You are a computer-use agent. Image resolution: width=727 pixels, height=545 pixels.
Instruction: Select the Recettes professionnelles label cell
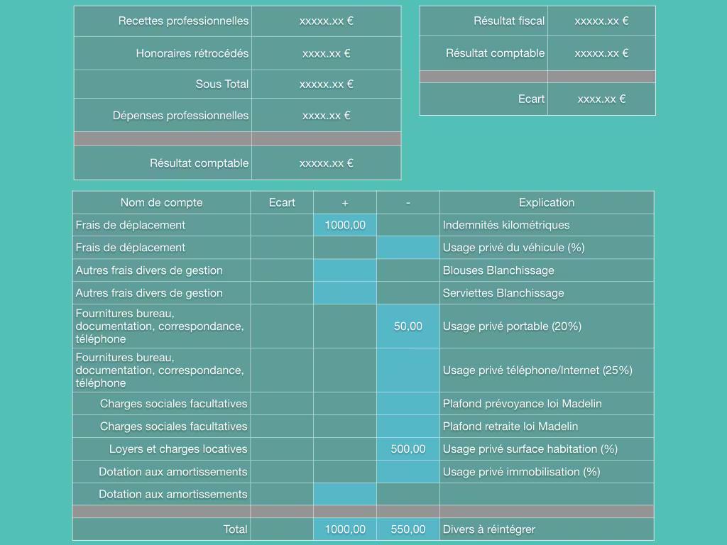tap(163, 21)
